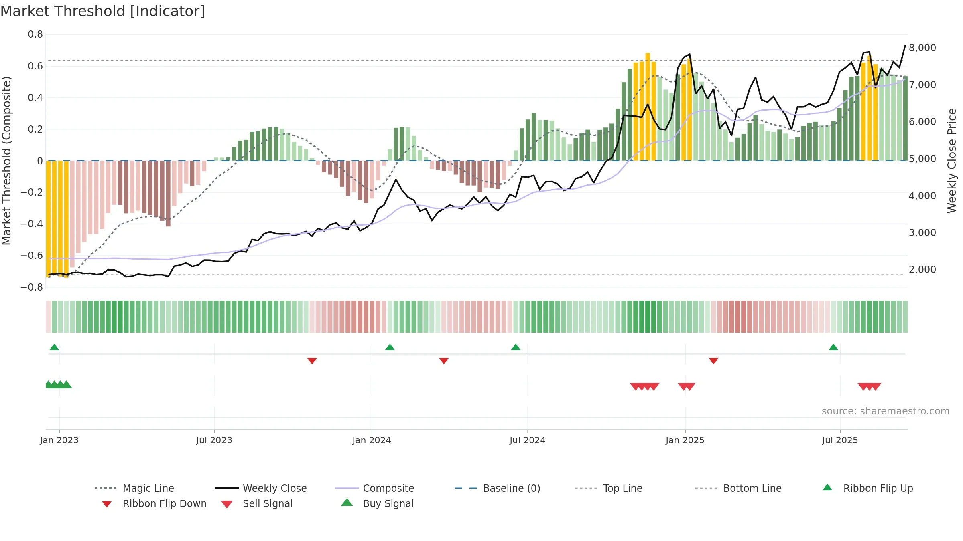Click the 0 baseline tick label on left axis
Image resolution: width=963 pixels, height=541 pixels.
click(x=40, y=161)
